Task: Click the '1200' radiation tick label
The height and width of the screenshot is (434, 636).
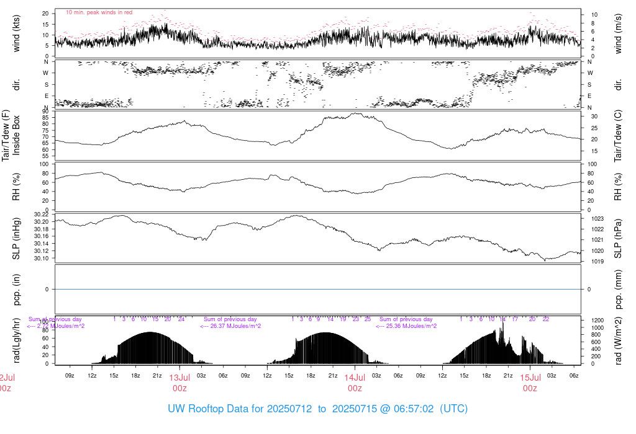Action: [x=597, y=321]
